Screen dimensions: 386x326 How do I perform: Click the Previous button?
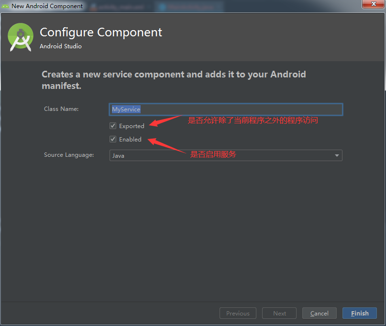(x=238, y=314)
